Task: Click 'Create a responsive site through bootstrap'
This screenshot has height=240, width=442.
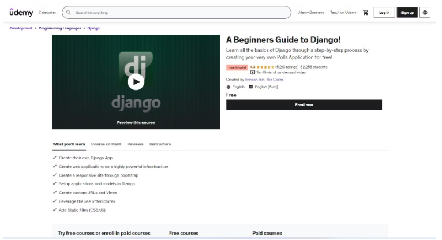Action: tap(99, 175)
